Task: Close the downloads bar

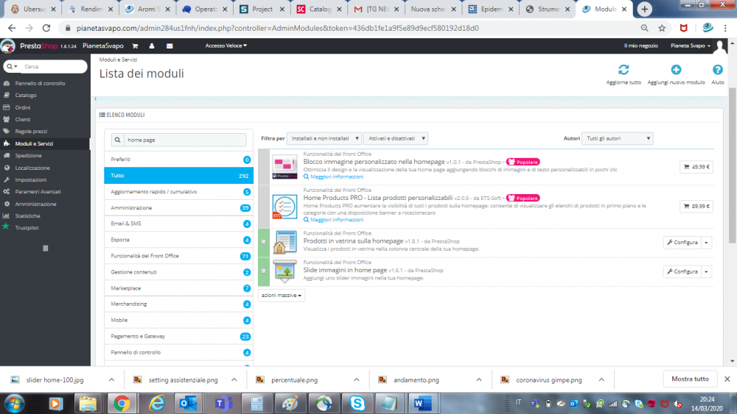Action: click(x=727, y=379)
